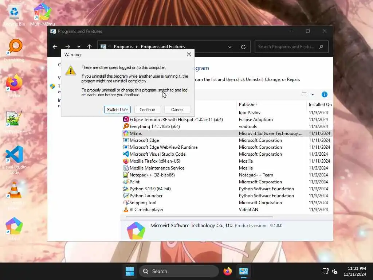373x280 pixels.
Task: Click the Everything desktop shortcut
Action: click(14, 50)
